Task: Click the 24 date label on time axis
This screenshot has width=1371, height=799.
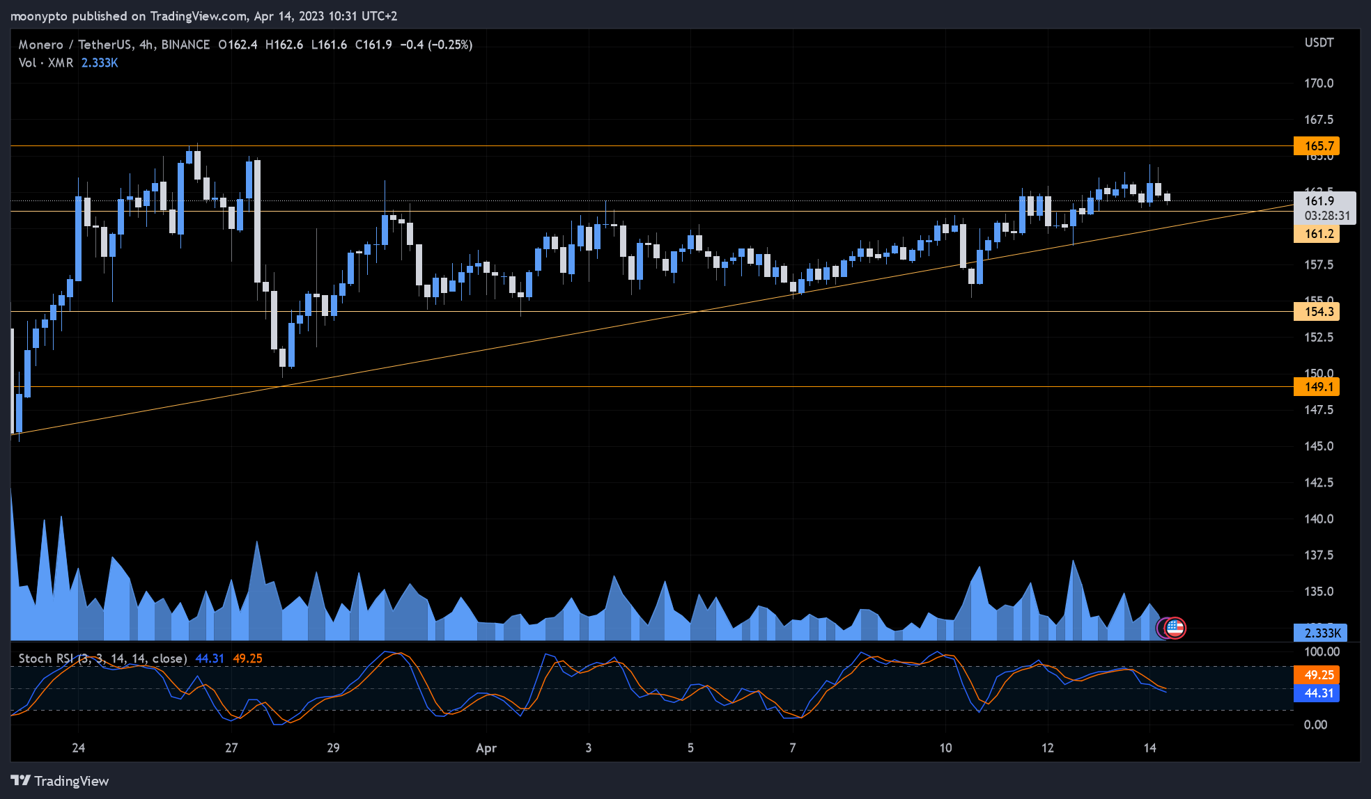Action: click(x=79, y=748)
